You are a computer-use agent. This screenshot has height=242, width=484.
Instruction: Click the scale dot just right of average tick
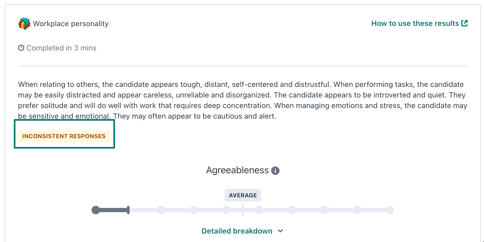point(259,210)
